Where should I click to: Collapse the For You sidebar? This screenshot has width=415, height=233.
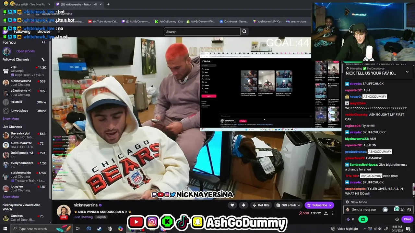43,42
